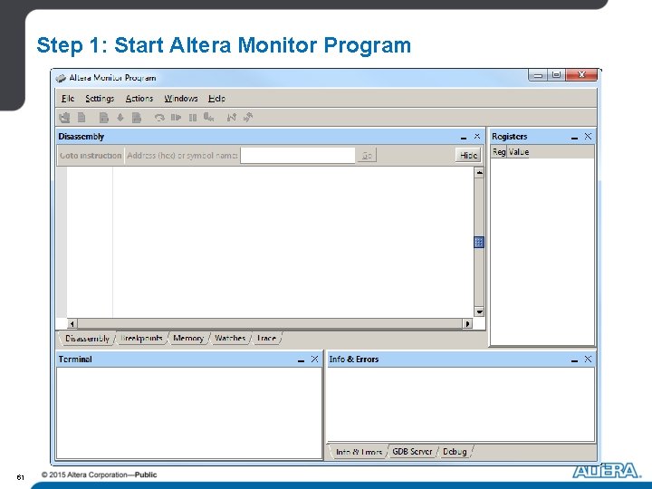Minimize the Info & Errors panel
Viewport: 652px width, 489px height.
click(x=574, y=360)
